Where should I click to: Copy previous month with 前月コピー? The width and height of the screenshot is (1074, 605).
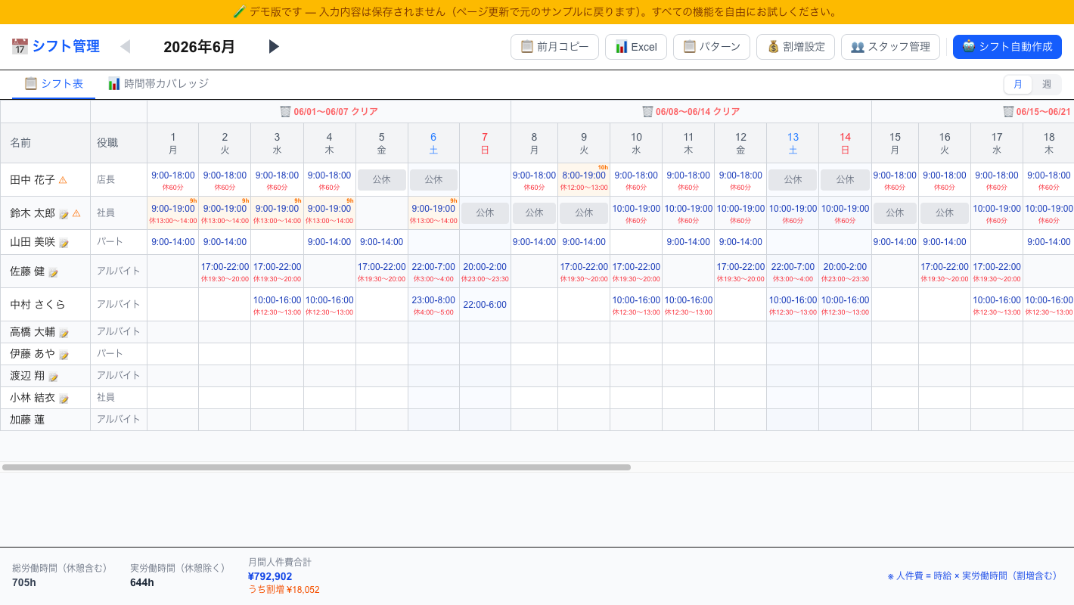(x=554, y=47)
